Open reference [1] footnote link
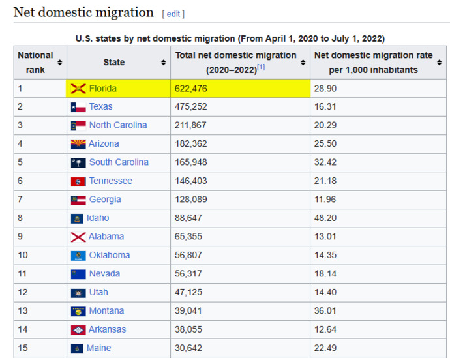 pos(261,67)
